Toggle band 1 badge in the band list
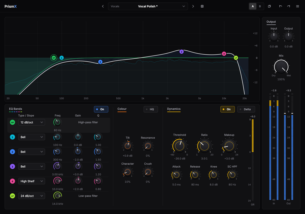This screenshot has width=305, height=214. tap(12, 137)
